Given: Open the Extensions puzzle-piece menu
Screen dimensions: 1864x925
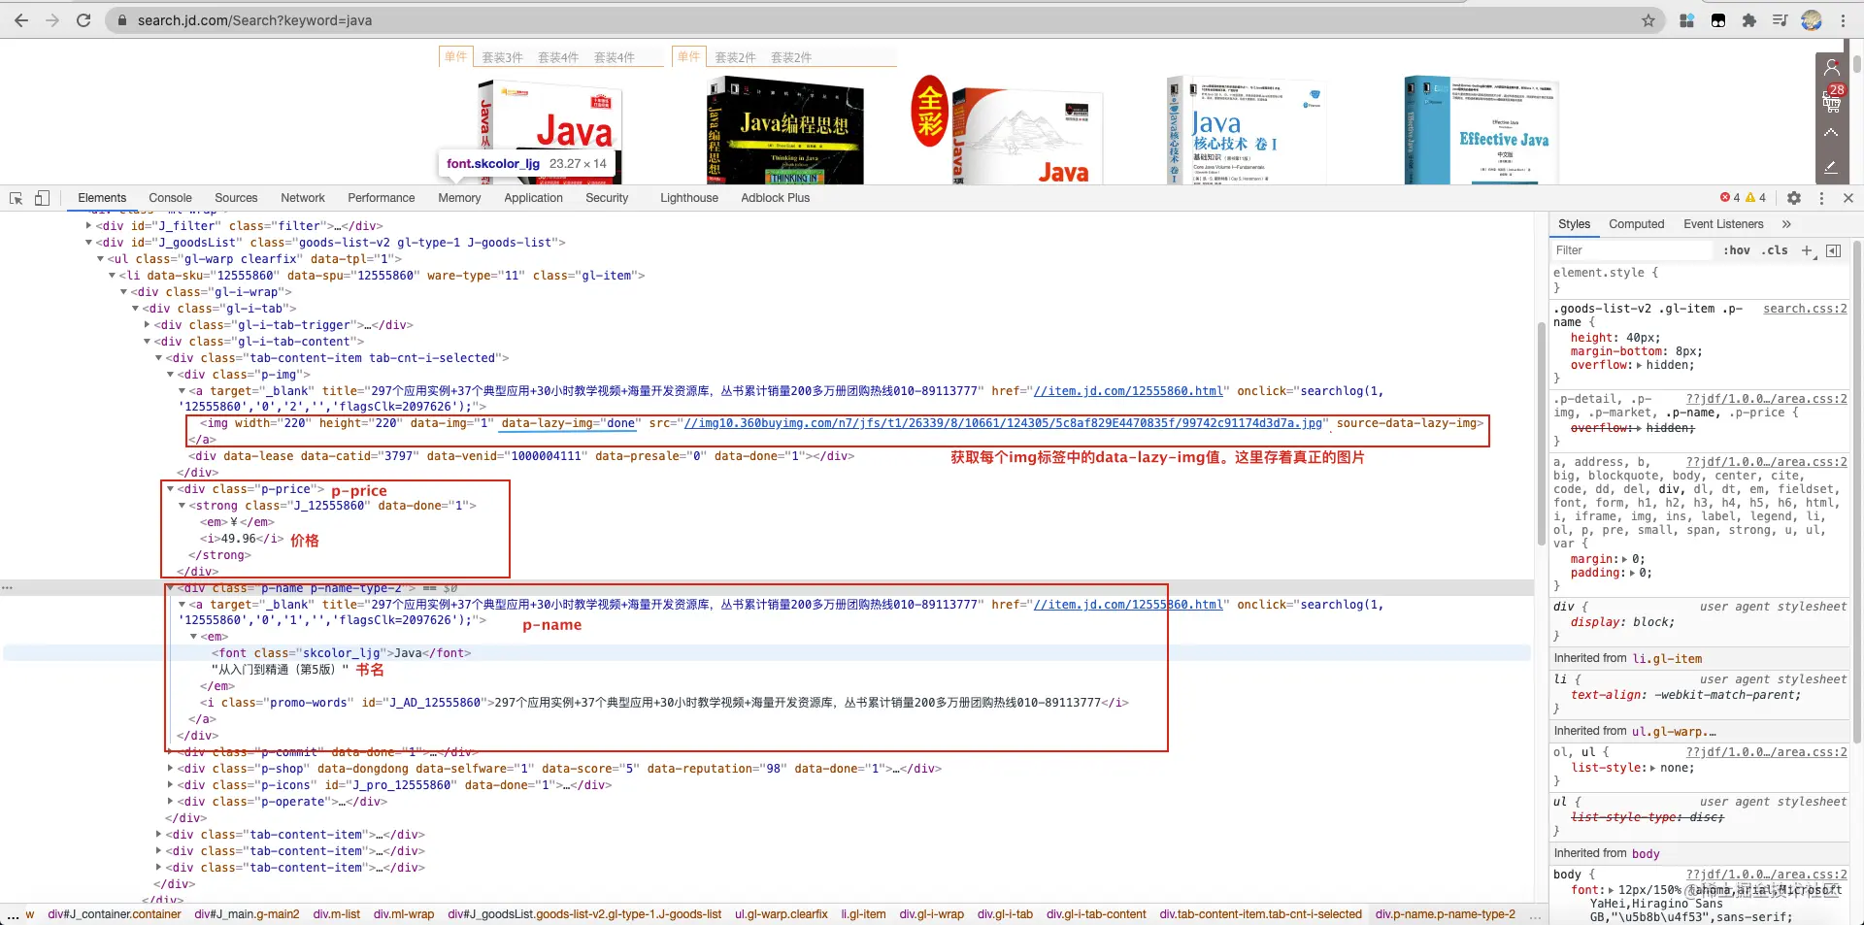Looking at the screenshot, I should 1749,20.
